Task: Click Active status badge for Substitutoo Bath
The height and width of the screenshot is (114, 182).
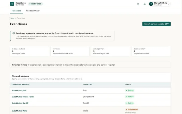Action: point(129,90)
